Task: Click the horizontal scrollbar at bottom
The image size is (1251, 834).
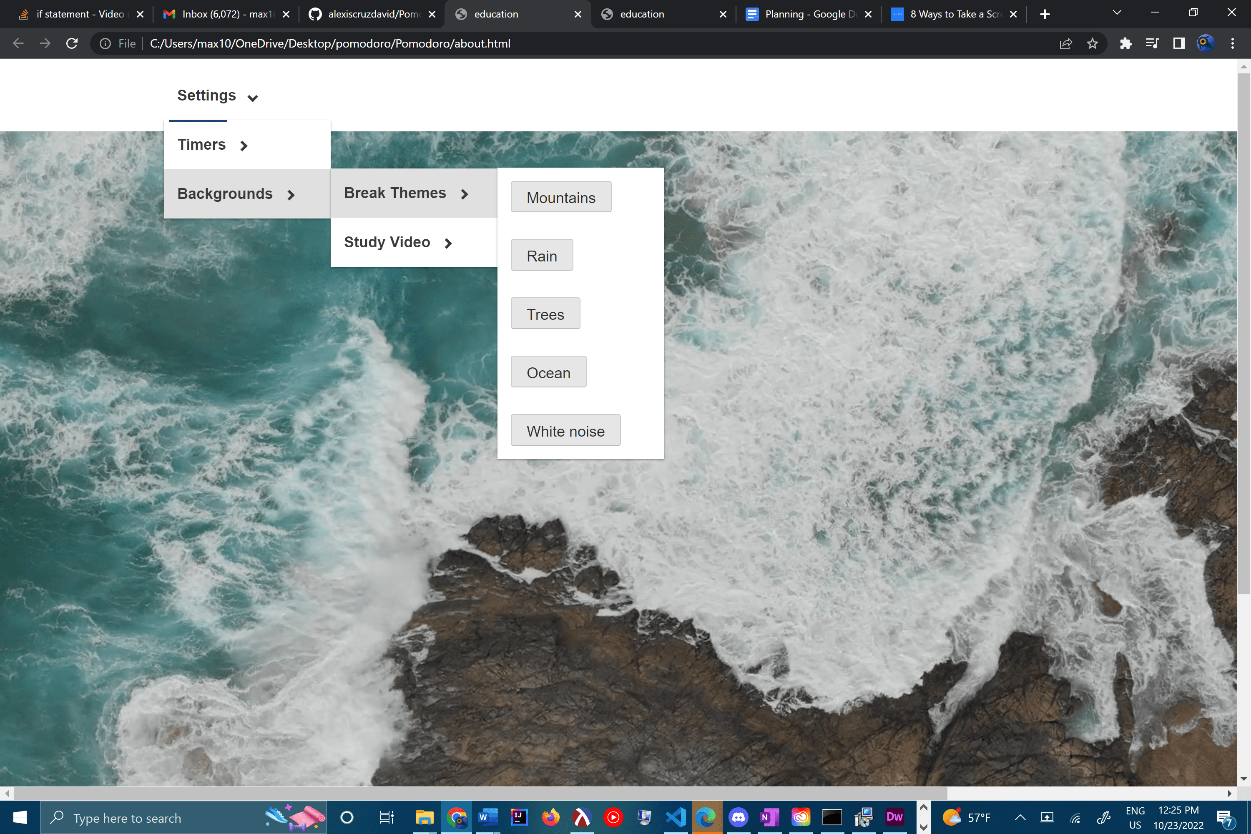Action: click(479, 793)
